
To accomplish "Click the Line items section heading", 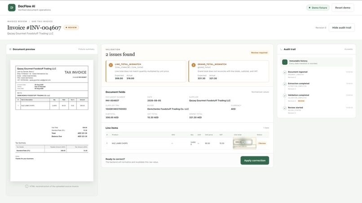I will coord(112,128).
